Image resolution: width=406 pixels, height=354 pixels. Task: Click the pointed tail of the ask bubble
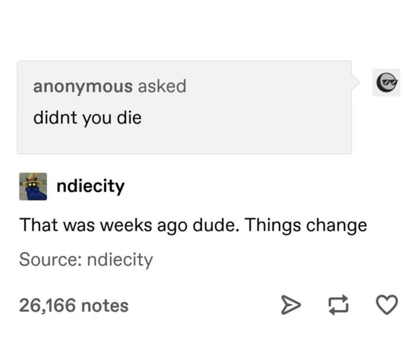[x=355, y=82]
